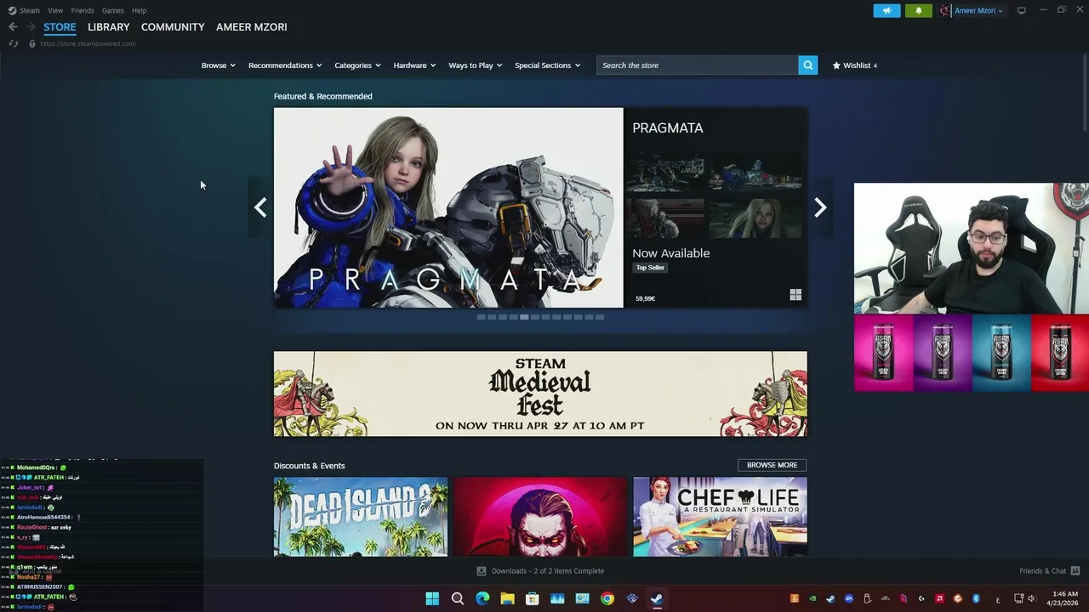This screenshot has width=1089, height=612.
Task: Open the Ameer Mzori account dropdown
Action: [x=978, y=10]
